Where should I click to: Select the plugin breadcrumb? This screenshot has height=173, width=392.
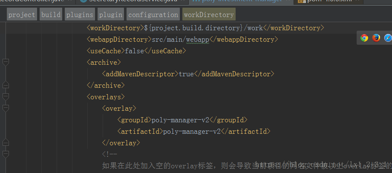click(111, 14)
